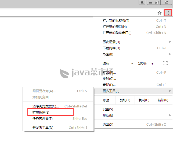Click the 剪切(T) button
The height and width of the screenshot is (146, 173).
125,100
